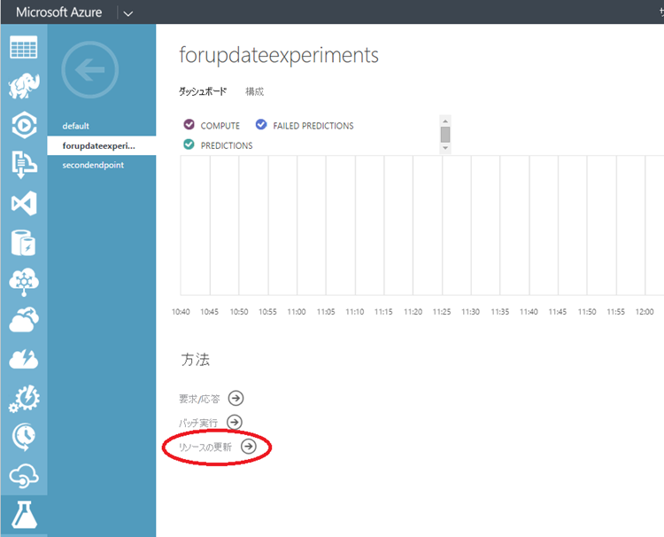
Task: Click arrow icon next to リソースの更新
Action: click(249, 447)
